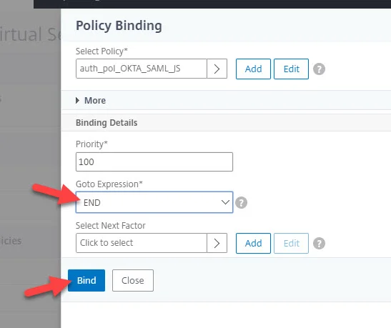Viewport: 391px width, 328px height.
Task: Open help for Select Policy field
Action: pos(319,69)
